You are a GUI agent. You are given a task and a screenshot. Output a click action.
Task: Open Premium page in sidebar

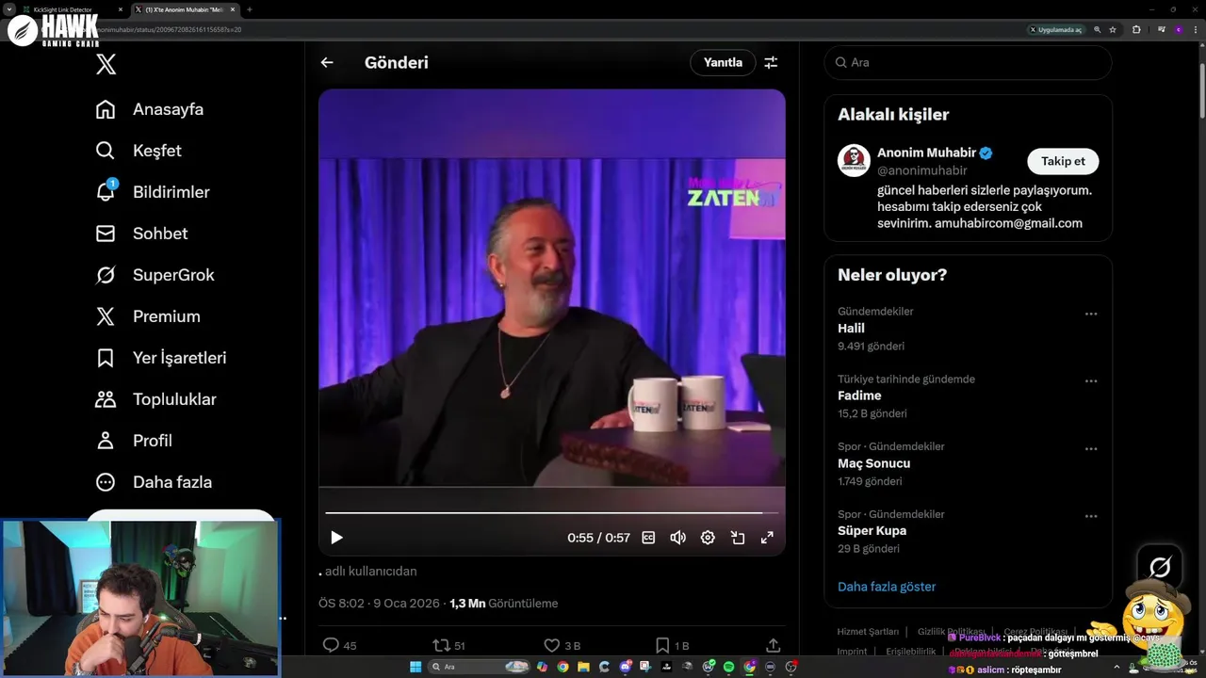148,316
